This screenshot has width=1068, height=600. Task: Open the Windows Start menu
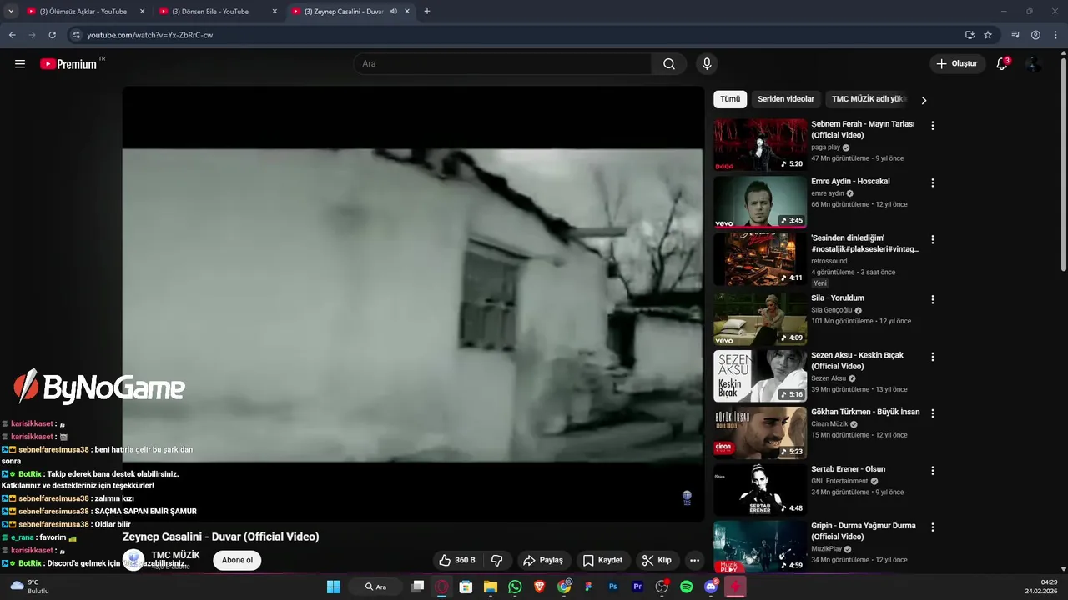334,587
